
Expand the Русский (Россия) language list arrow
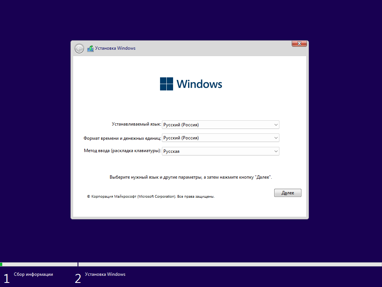276,124
